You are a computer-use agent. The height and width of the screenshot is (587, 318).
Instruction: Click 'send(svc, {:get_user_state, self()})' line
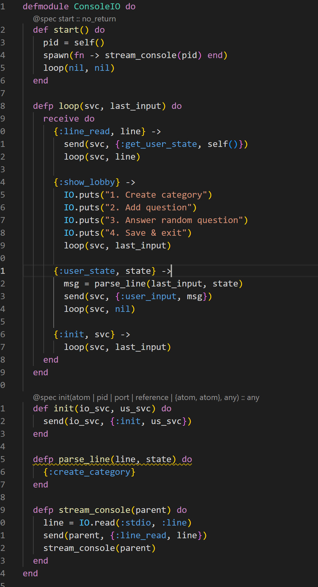(156, 144)
